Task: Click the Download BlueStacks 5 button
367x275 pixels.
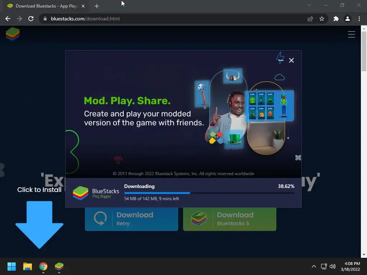Action: (230, 219)
